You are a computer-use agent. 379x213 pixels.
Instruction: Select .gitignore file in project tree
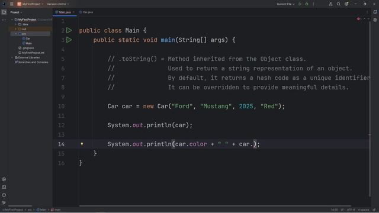26,48
